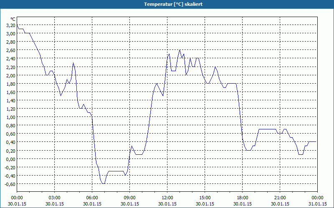
Task: Click the '00:00' label above 31.01.15
Action: pyautogui.click(x=318, y=198)
